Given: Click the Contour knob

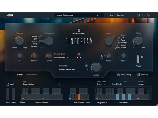Looking at the screenshot, I should tap(20, 41).
